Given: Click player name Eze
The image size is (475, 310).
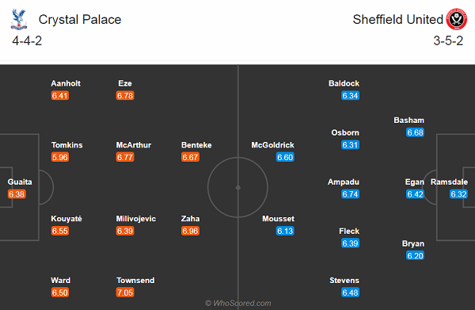Looking at the screenshot, I should [125, 83].
